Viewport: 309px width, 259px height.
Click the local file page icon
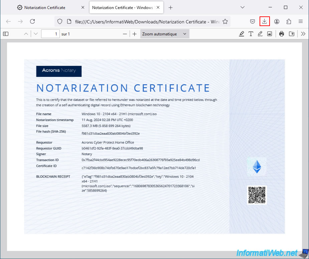[x=69, y=21]
